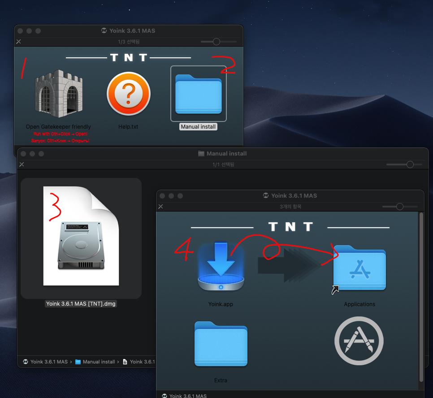Click yellow minimize button of front Yoink window
The height and width of the screenshot is (398, 433).
[171, 196]
